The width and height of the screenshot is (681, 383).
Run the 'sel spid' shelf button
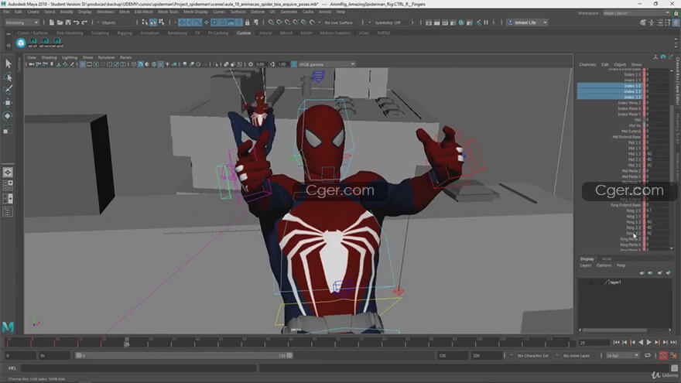(57, 43)
